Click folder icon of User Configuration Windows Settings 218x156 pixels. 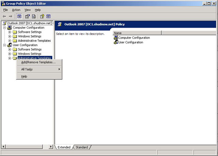[x=15, y=54]
